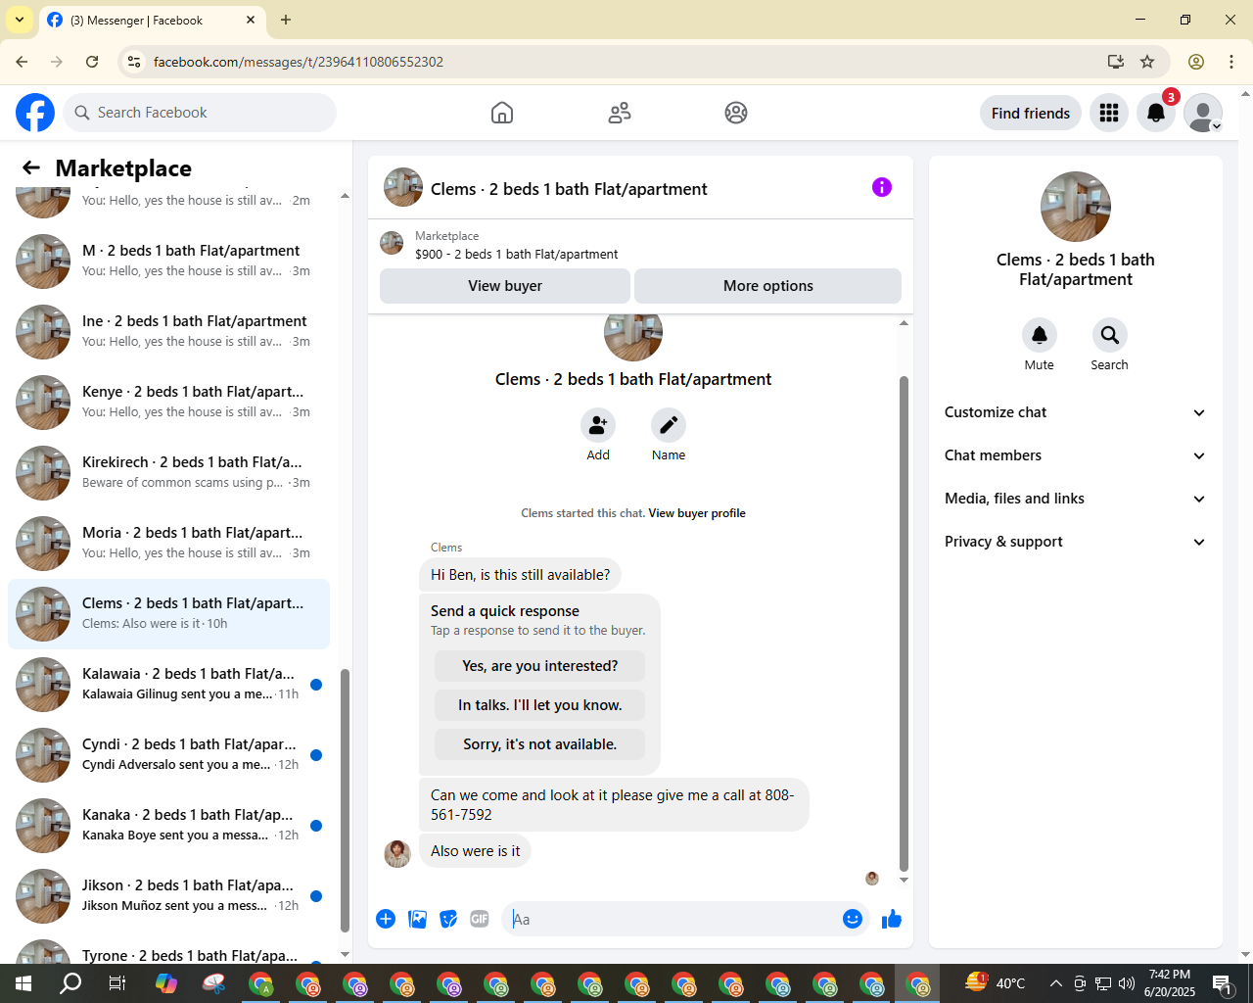The image size is (1253, 1003).
Task: Click the chat messages scrollbar
Action: [904, 623]
